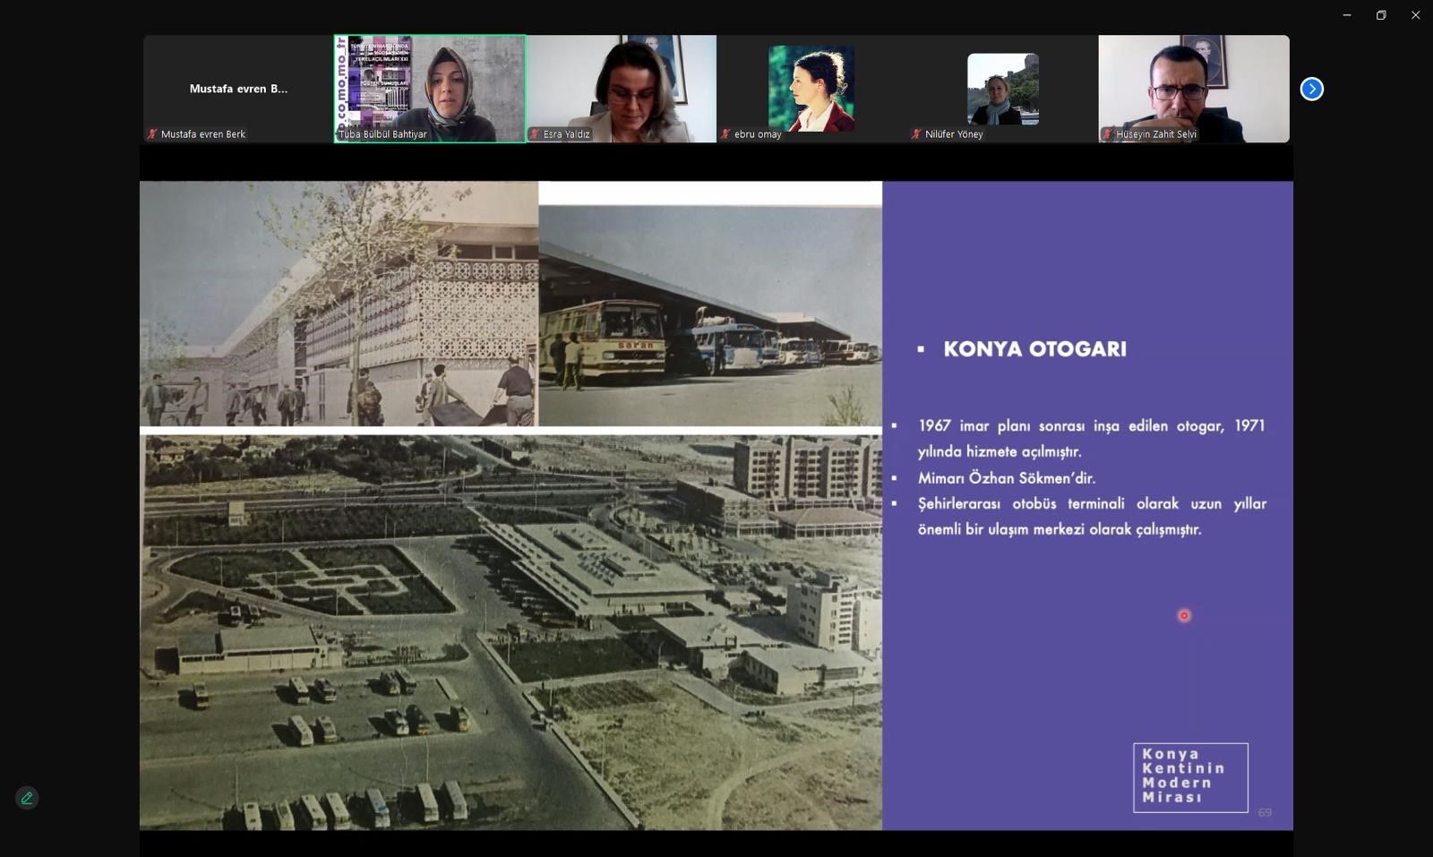Click muted mic icon beside Mustafa evren Berk
Viewport: 1433px width, 857px height.
152,134
